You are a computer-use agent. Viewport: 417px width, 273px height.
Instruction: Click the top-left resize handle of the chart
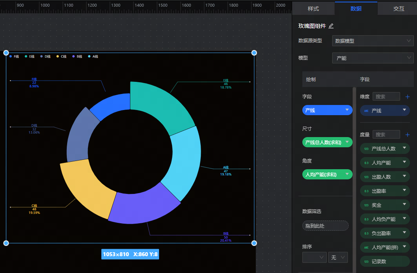[6, 52]
